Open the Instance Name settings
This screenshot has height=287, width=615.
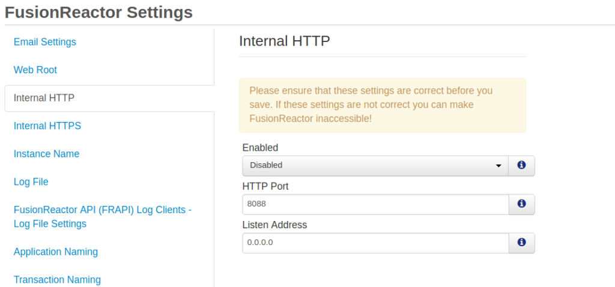[46, 154]
